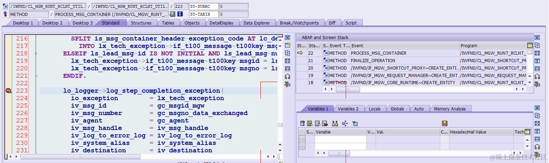The width and height of the screenshot is (549, 163).
Task: Show source code tool in full screen
Action: tap(288, 61)
